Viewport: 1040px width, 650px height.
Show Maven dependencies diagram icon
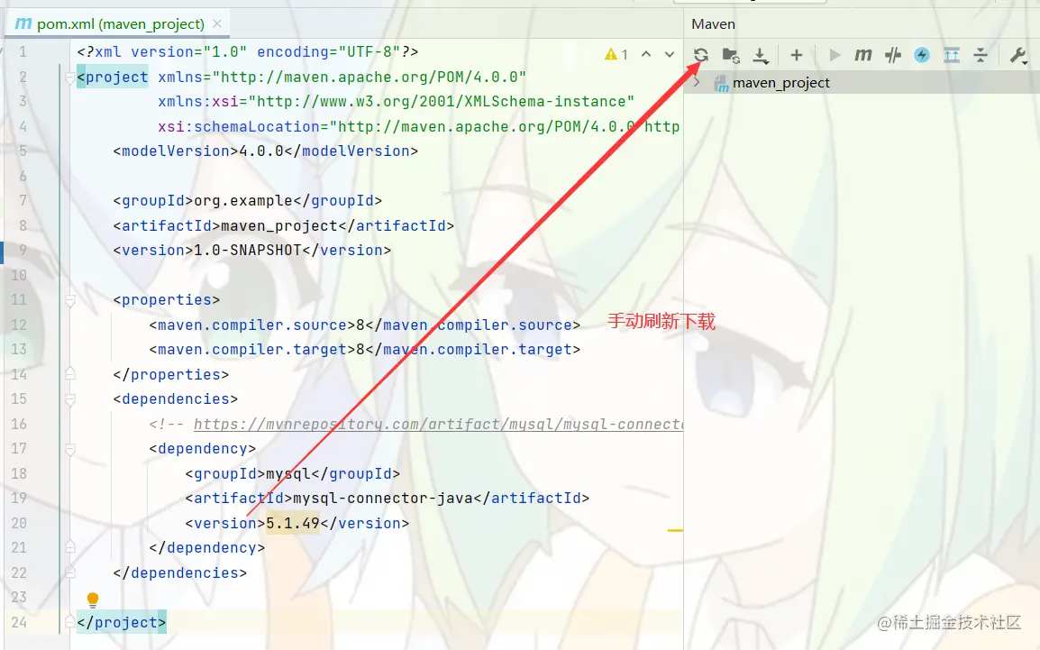tap(952, 55)
